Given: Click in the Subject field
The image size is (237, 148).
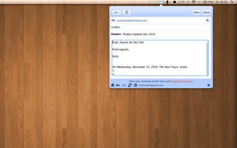Looking at the screenshot, I should pyautogui.click(x=160, y=34).
